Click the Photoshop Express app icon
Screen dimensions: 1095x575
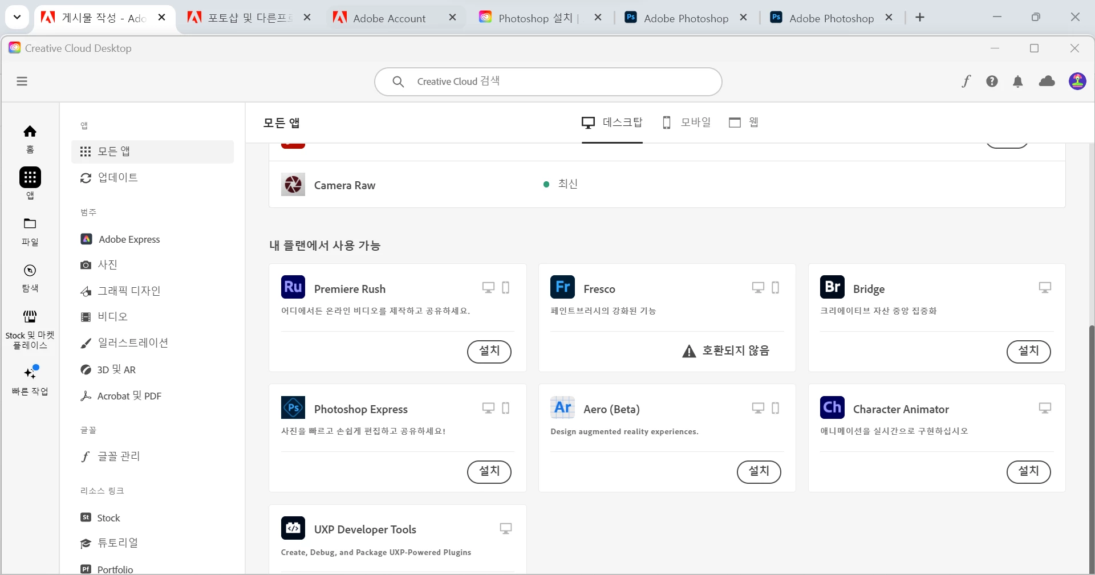click(293, 407)
